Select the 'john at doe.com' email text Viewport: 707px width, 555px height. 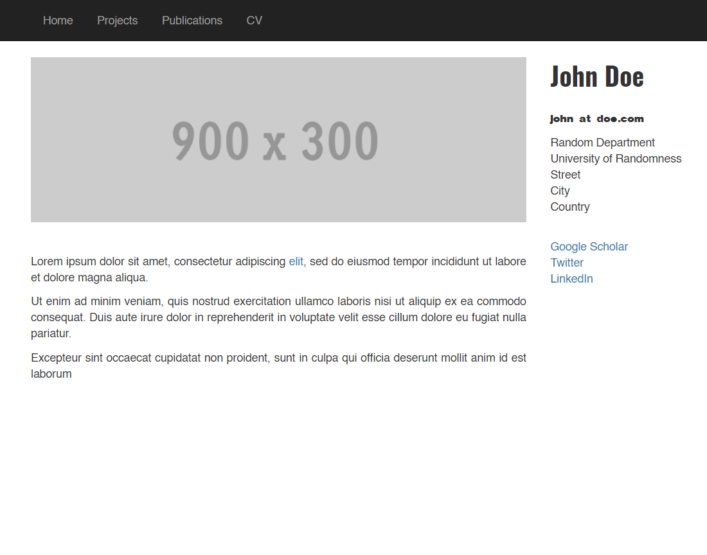click(597, 119)
